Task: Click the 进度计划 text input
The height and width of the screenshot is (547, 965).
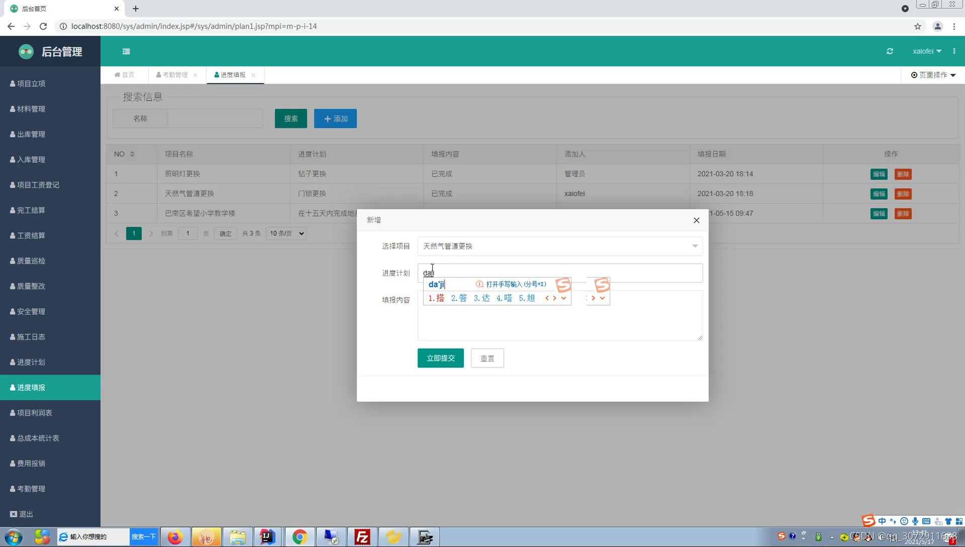Action: tap(560, 273)
